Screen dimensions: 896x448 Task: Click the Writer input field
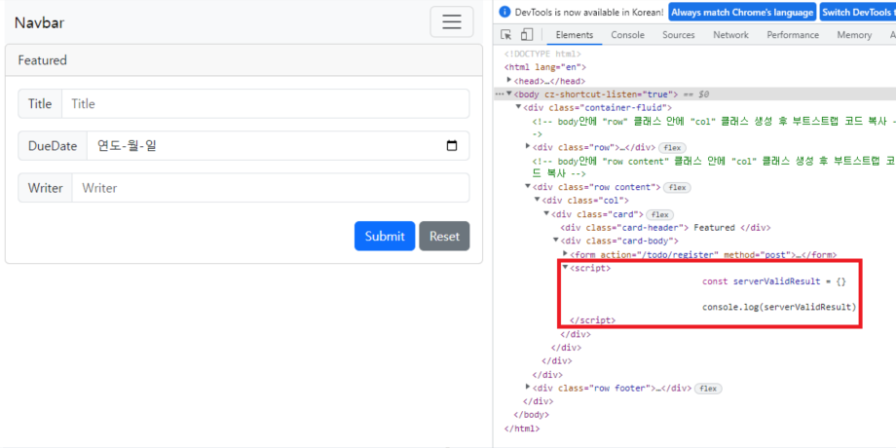point(271,188)
